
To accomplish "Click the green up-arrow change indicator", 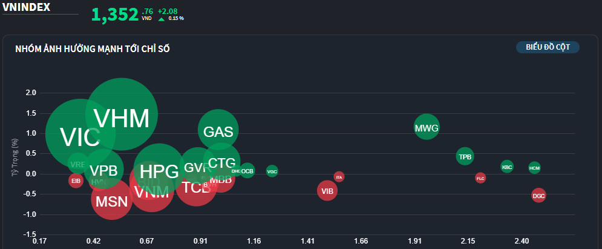I will pyautogui.click(x=162, y=19).
